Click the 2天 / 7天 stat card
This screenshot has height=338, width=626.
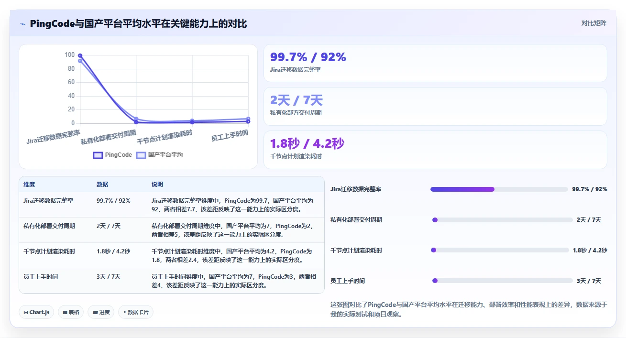[435, 106]
